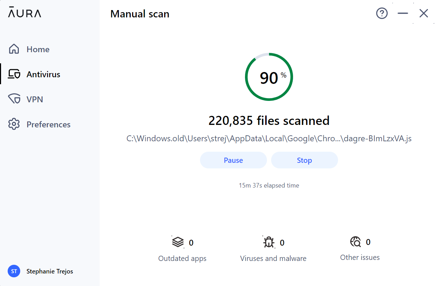Click the VPN shield icon

click(14, 99)
